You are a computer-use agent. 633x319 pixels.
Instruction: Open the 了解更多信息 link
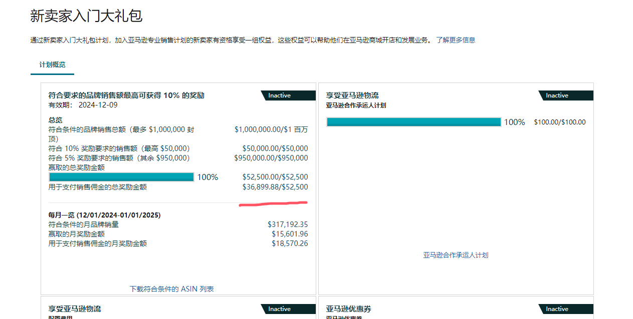point(456,40)
